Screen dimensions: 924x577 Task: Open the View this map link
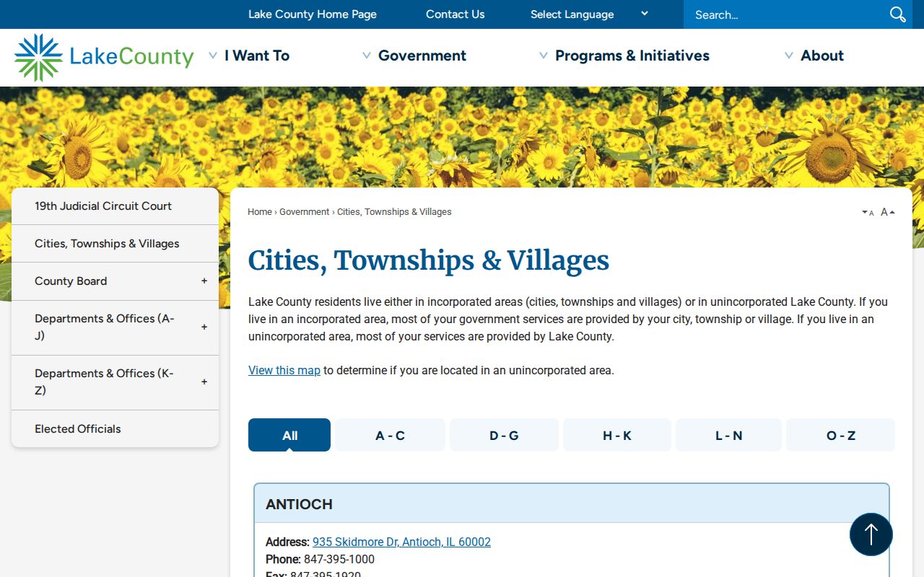pos(284,370)
